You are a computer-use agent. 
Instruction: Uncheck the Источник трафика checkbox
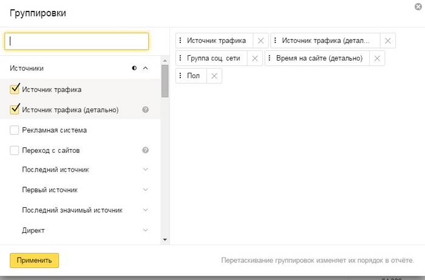click(x=15, y=89)
